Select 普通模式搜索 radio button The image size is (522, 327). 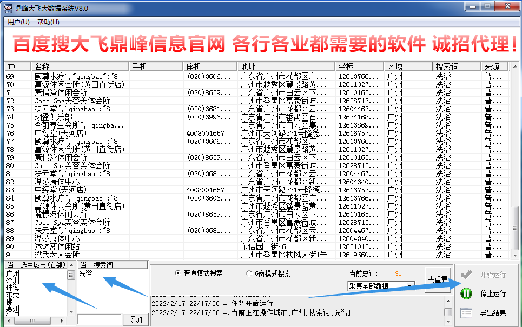click(x=178, y=273)
